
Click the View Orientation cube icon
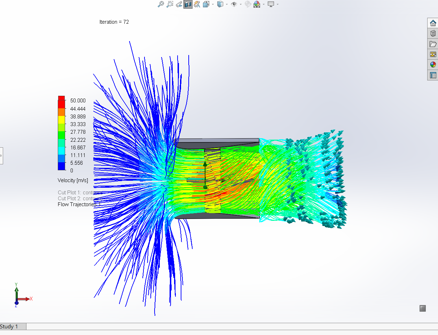point(206,4)
